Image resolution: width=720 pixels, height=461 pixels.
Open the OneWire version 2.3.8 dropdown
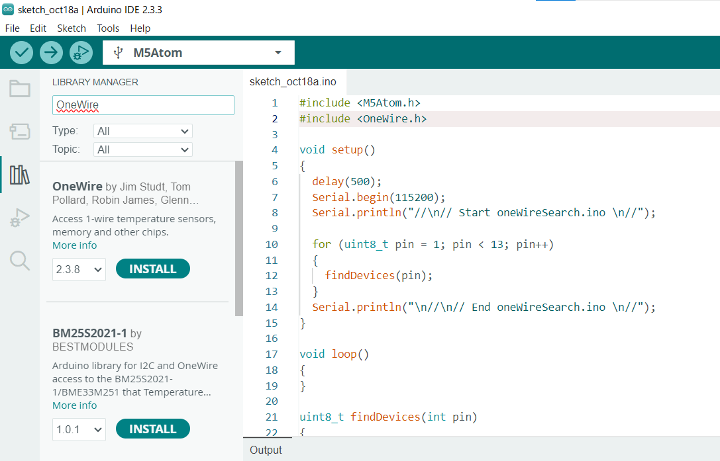click(79, 269)
